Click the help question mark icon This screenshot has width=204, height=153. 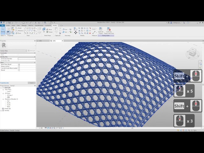[188, 23]
